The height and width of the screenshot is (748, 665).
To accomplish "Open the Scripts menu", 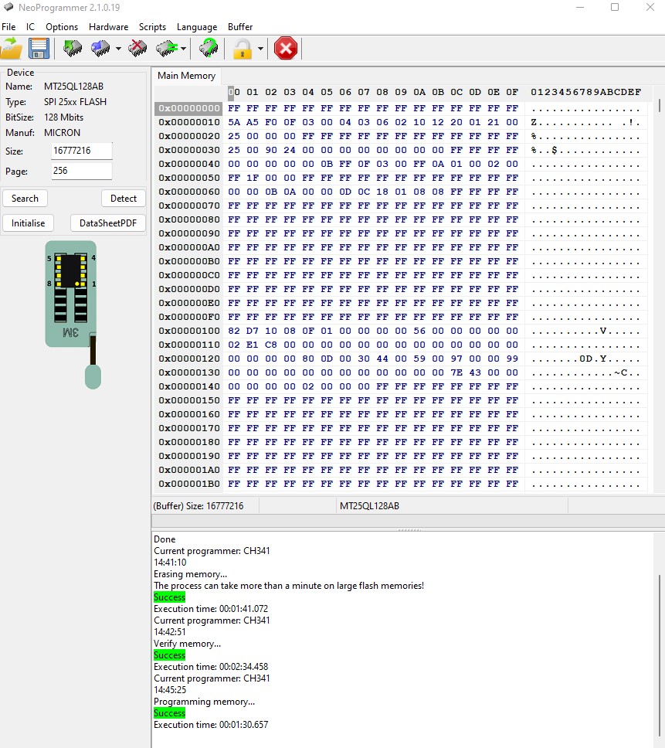I will (x=152, y=27).
